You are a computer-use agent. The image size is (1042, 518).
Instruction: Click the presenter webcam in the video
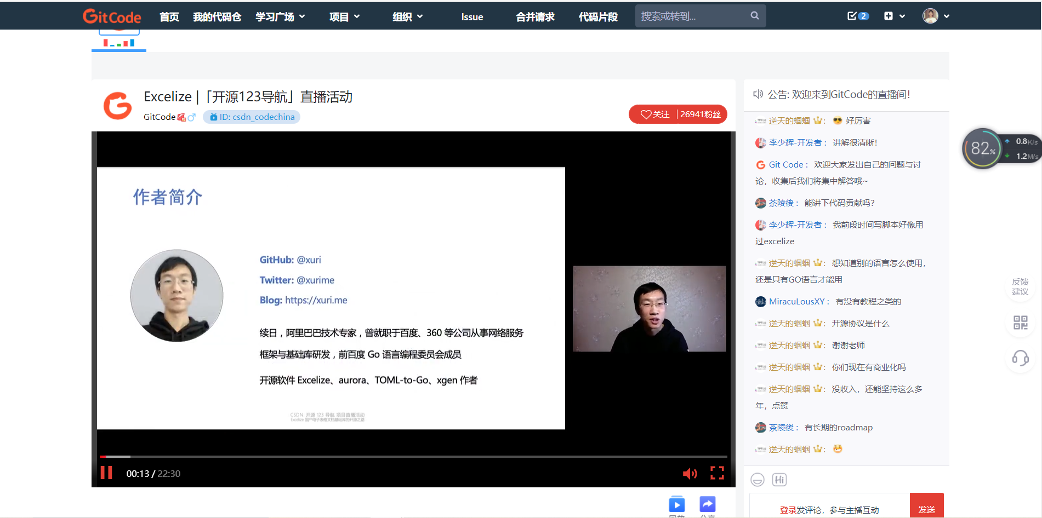tap(650, 309)
